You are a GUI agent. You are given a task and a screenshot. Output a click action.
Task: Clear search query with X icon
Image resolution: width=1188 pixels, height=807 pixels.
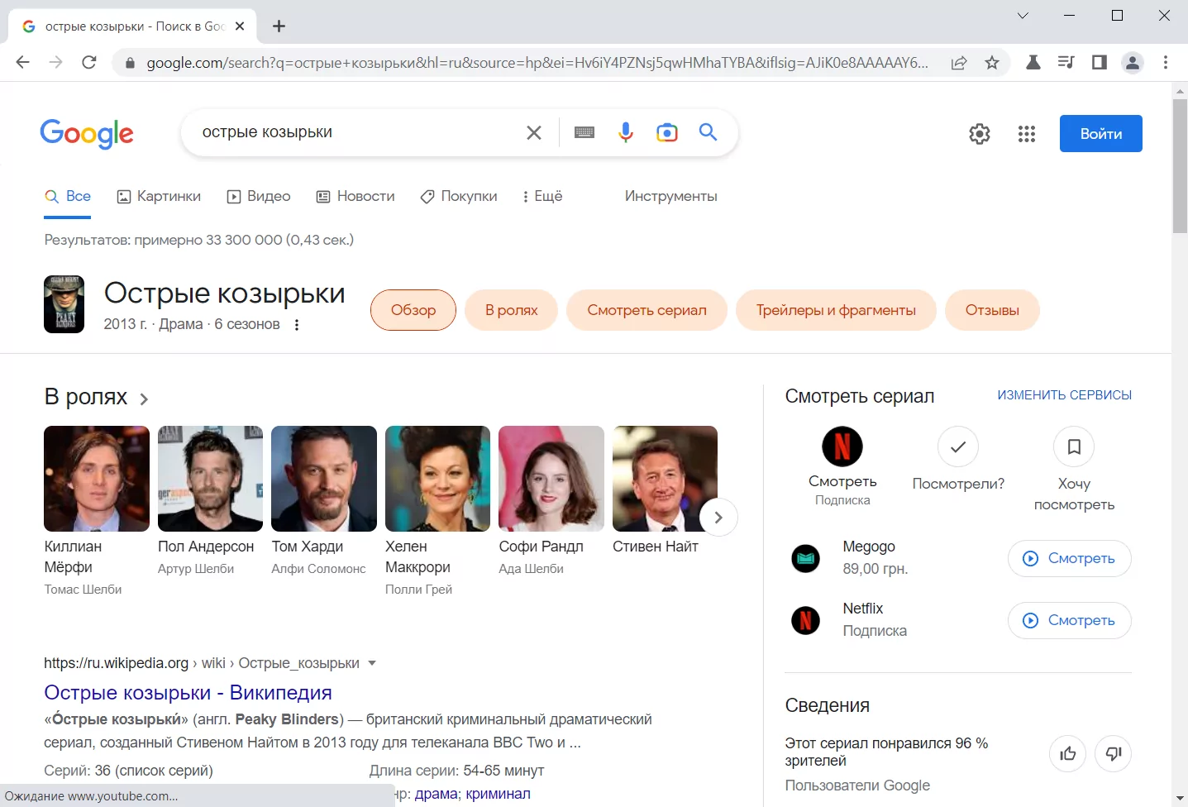(534, 132)
